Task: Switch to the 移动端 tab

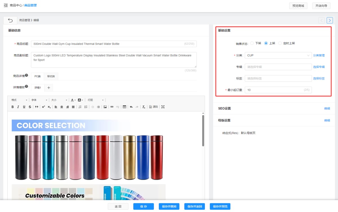Action: (x=51, y=76)
